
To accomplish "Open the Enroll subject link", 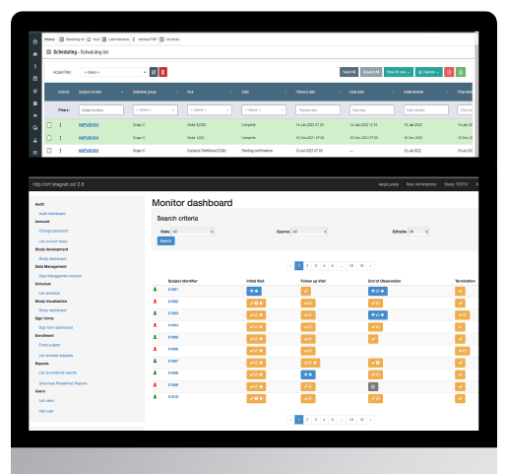I will [49, 345].
